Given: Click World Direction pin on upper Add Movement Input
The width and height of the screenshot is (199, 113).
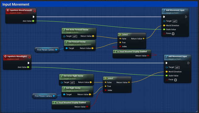Looking at the screenshot, I should (164, 25).
